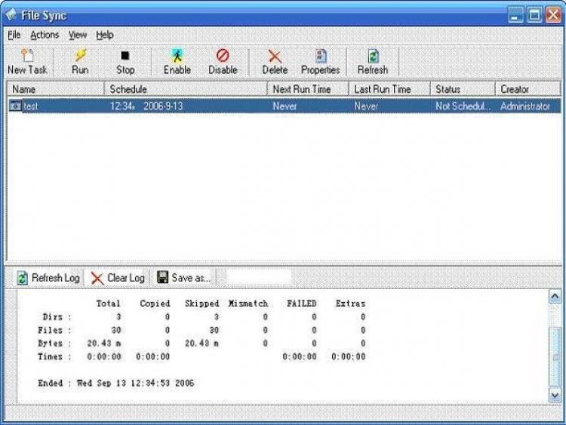Open the Actions menu
This screenshot has height=425, width=566.
tap(45, 35)
